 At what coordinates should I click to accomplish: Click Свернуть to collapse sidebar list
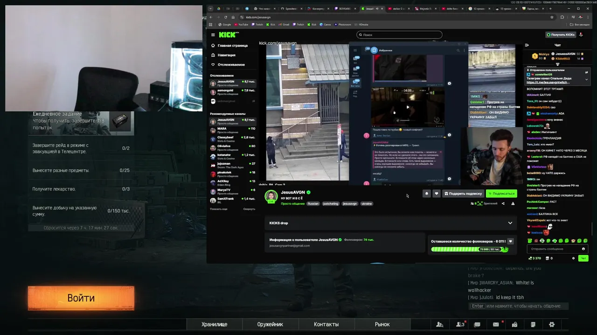pos(249,209)
